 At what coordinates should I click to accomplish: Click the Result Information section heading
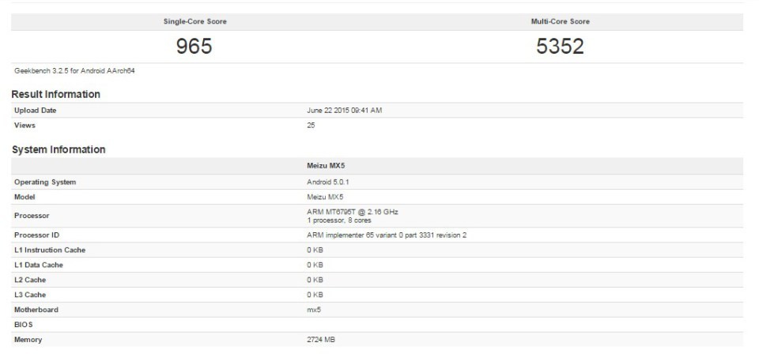[x=55, y=94]
